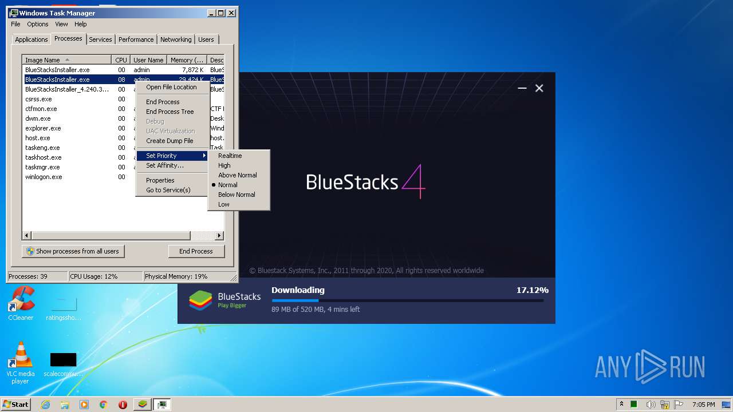
Task: Open Opera browser from the taskbar
Action: click(x=123, y=405)
